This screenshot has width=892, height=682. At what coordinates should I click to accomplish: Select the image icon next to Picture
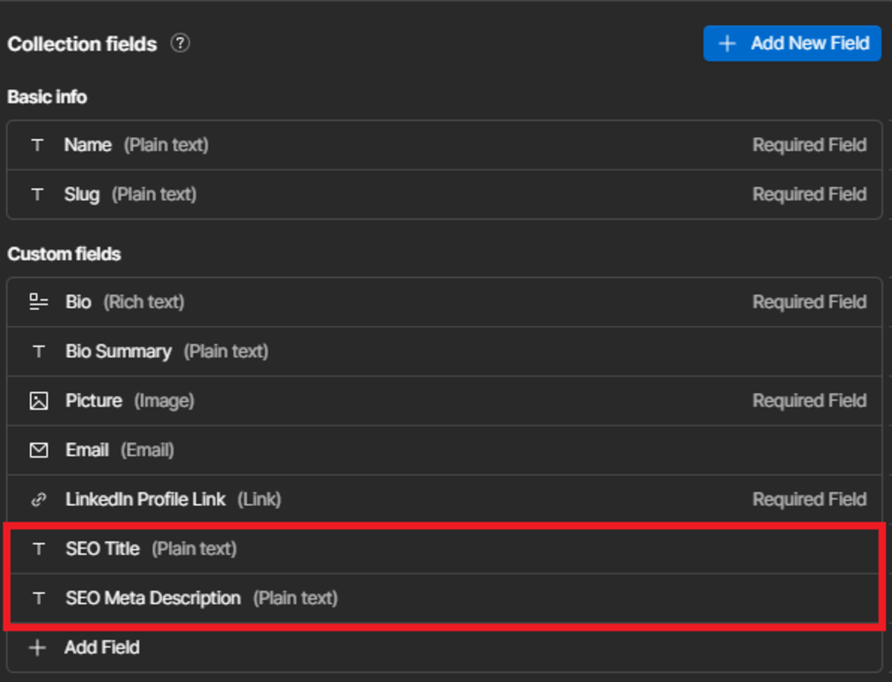pos(38,400)
